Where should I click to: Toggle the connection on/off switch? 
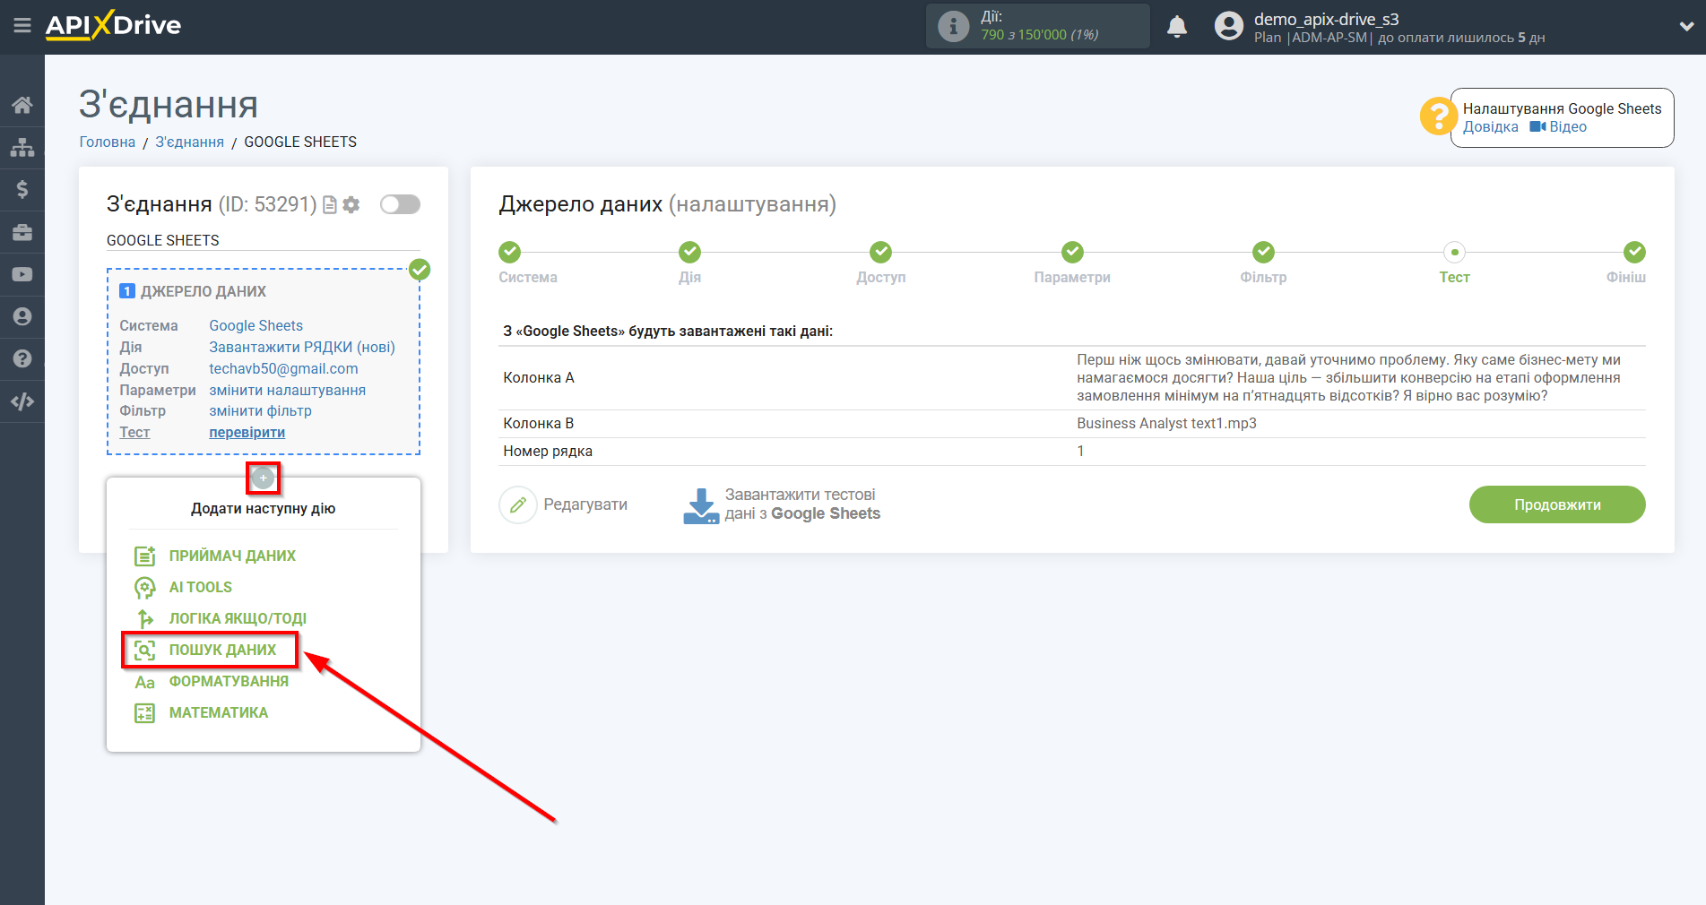(x=400, y=204)
